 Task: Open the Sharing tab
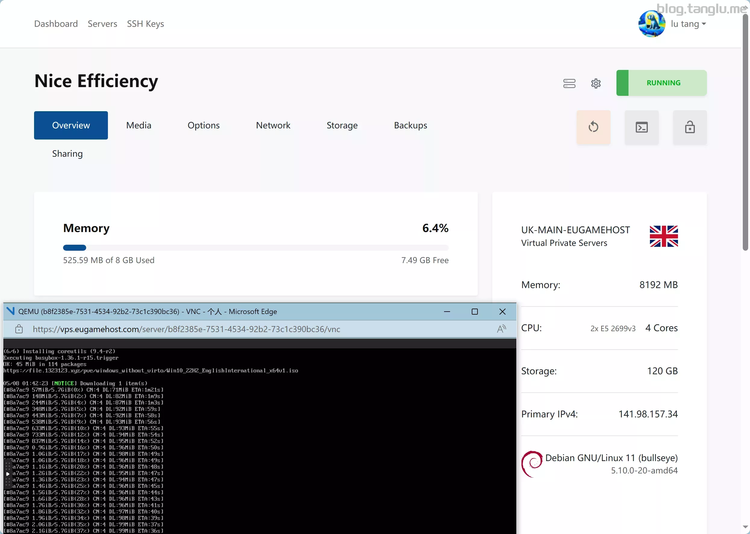pos(68,154)
